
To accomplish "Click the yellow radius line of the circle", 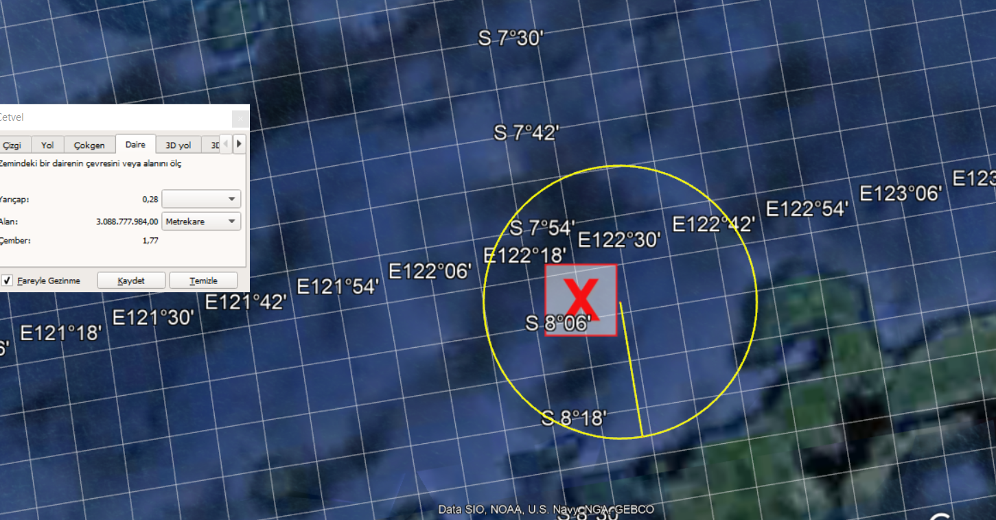I will pyautogui.click(x=631, y=369).
